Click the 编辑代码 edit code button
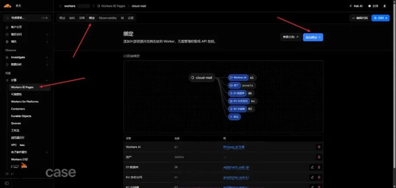Screen dimensions: 396x188 [x=360, y=18]
